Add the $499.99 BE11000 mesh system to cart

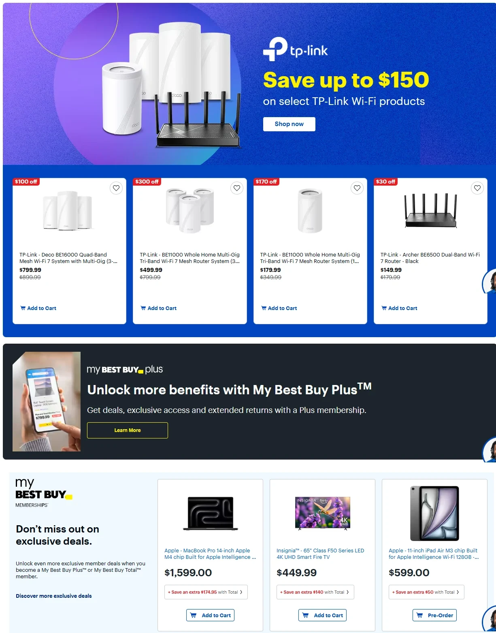(159, 308)
